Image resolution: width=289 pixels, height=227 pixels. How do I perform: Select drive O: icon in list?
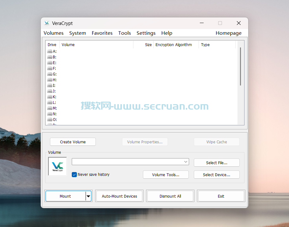(50, 120)
